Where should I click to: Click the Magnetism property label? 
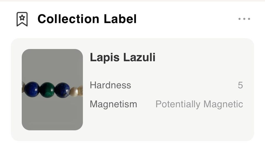113,104
